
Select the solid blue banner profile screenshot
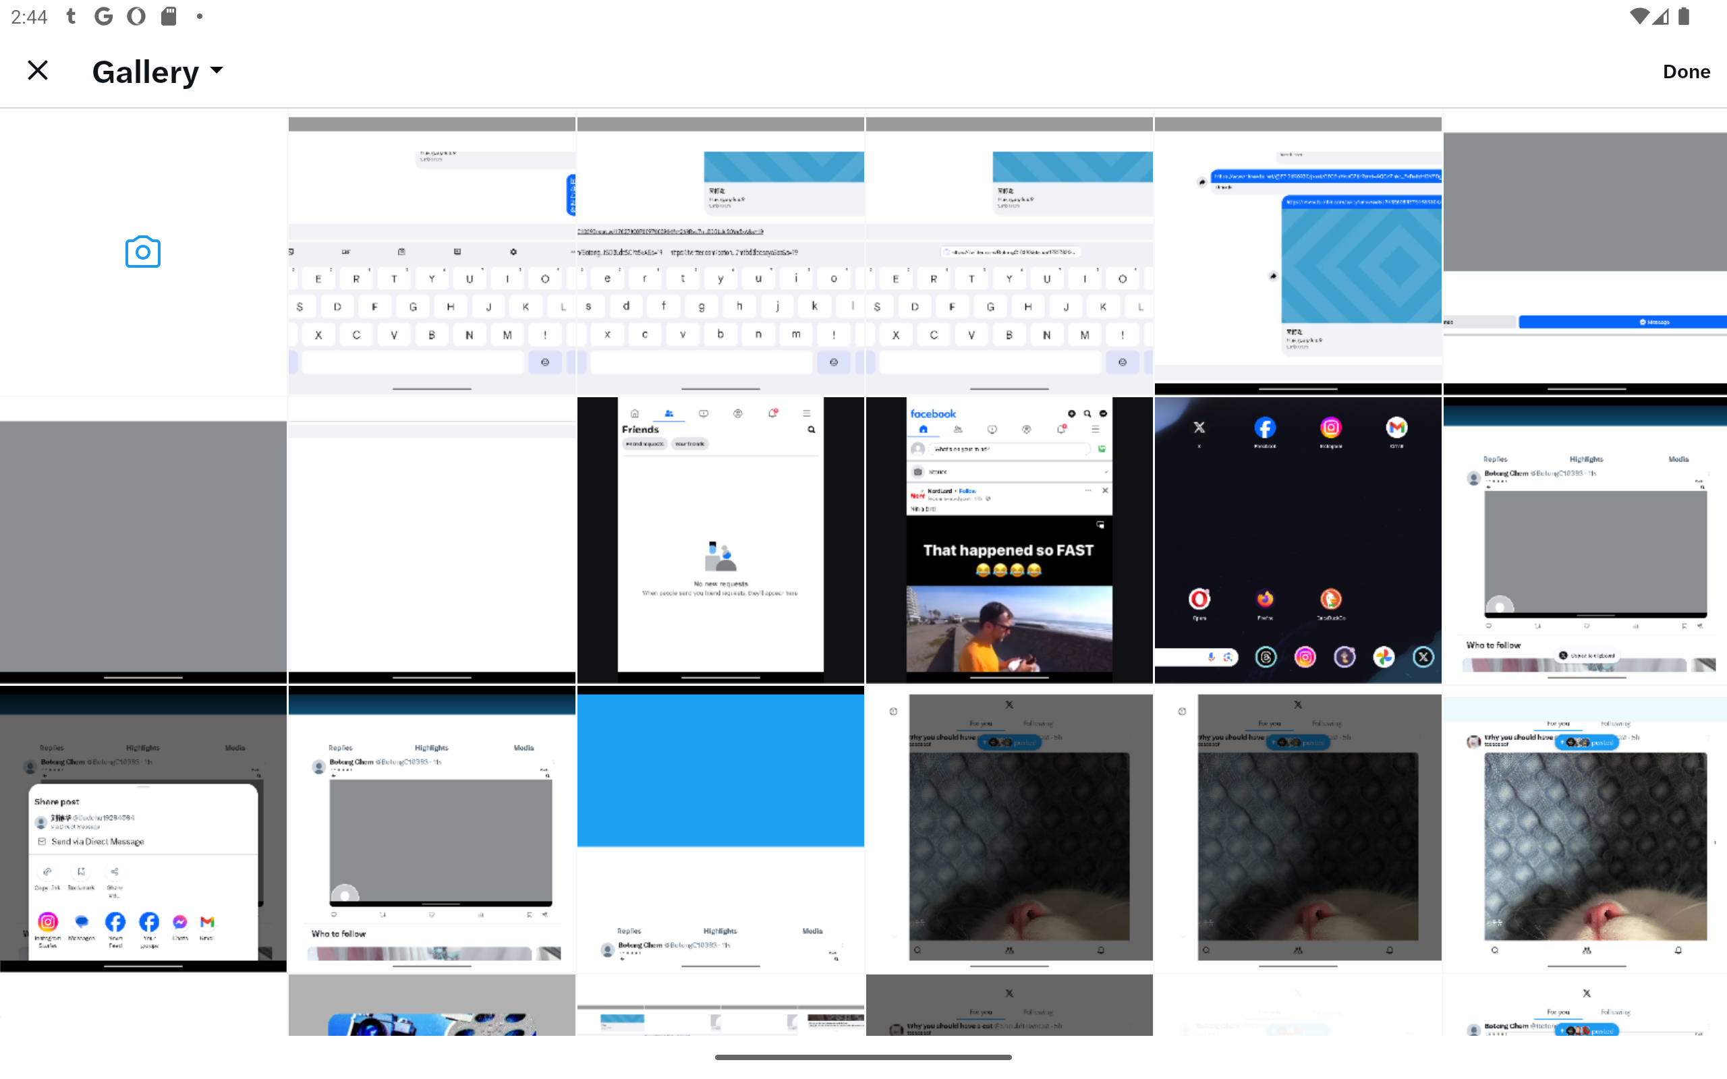pyautogui.click(x=720, y=829)
